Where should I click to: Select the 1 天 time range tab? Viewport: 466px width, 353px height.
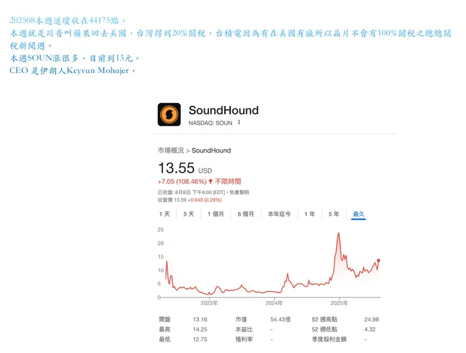coord(164,214)
